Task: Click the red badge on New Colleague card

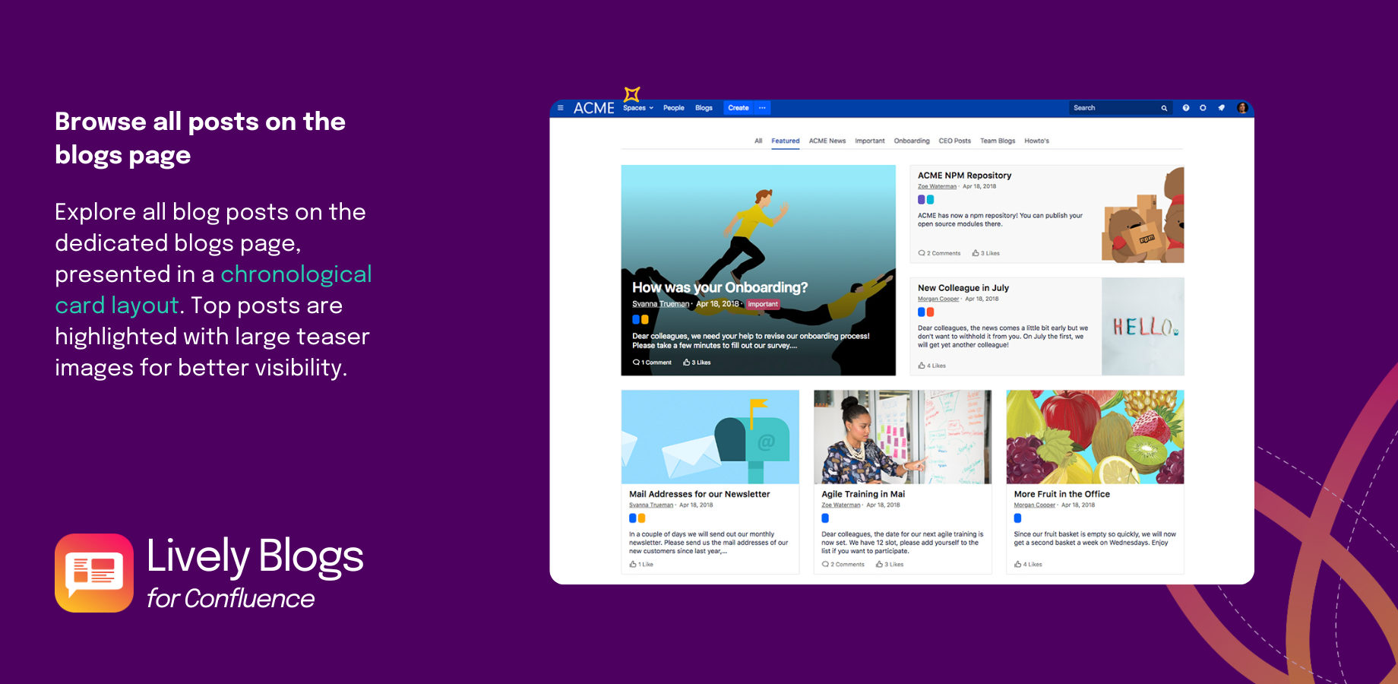Action: 930,312
